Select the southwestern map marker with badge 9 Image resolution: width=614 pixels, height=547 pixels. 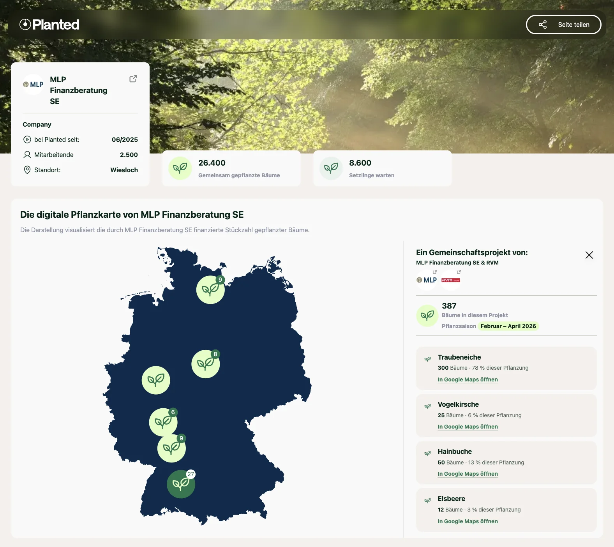click(171, 448)
